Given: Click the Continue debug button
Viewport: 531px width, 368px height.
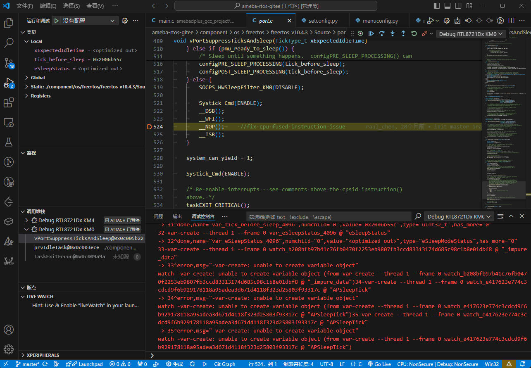Looking at the screenshot, I should click(371, 33).
